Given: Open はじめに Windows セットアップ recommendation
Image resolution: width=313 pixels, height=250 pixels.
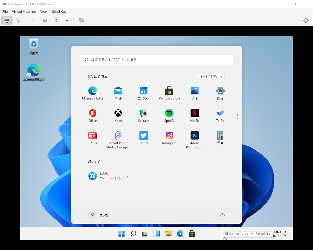Looking at the screenshot, I should [108, 176].
